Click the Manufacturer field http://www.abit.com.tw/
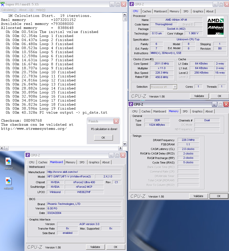The height and width of the screenshot is (251, 229). (84, 172)
